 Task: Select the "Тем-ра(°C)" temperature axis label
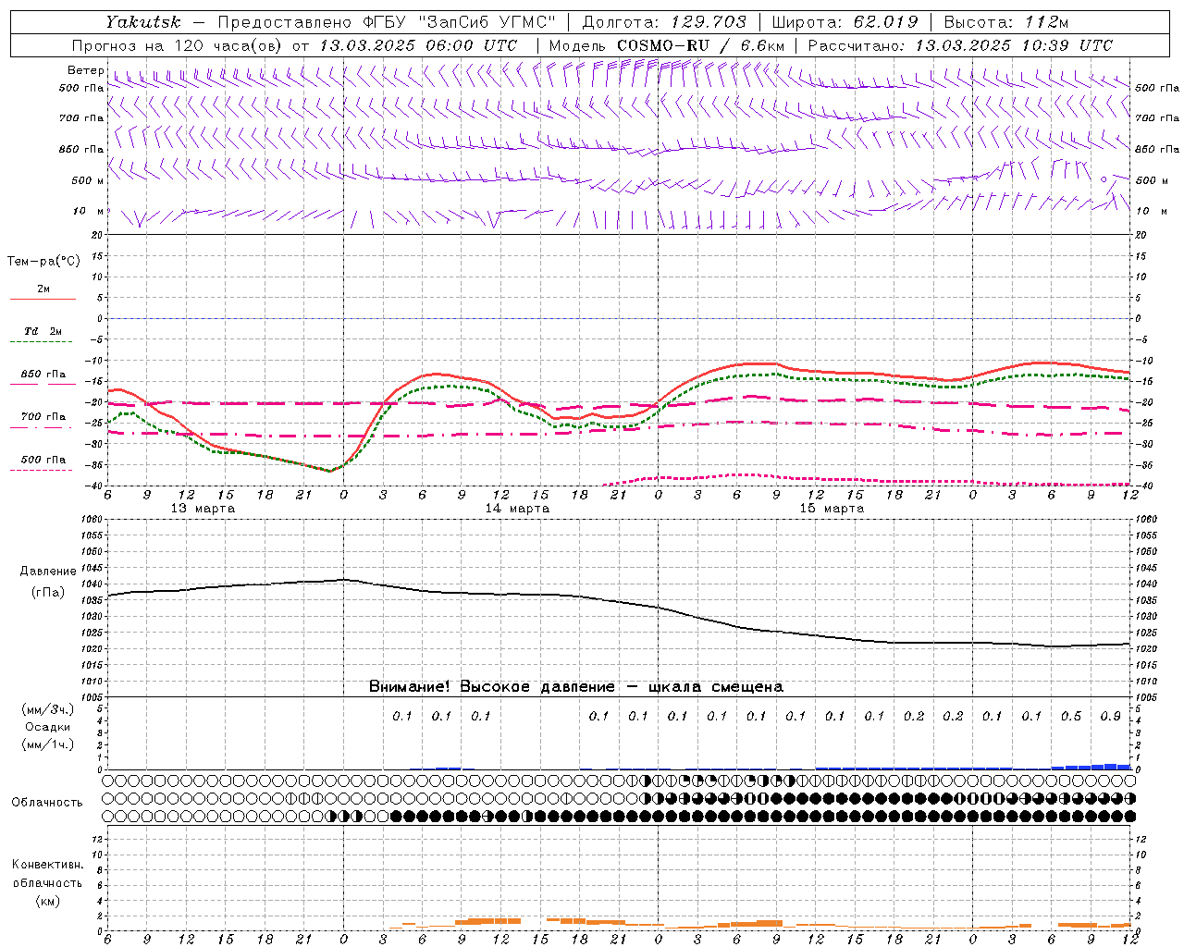click(43, 262)
